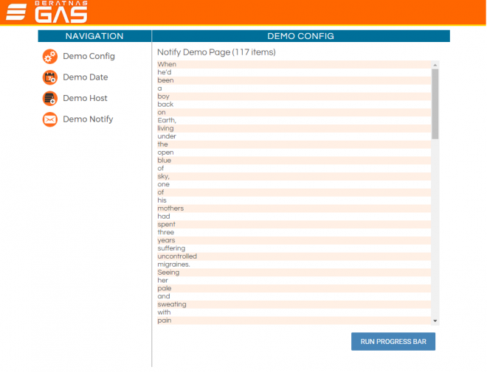Image resolution: width=487 pixels, height=372 pixels.
Task: Select the list row "sky,"
Action: (x=294, y=176)
